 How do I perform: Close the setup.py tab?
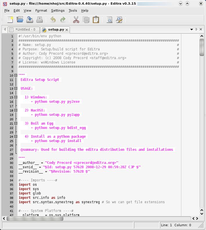pos(67,30)
